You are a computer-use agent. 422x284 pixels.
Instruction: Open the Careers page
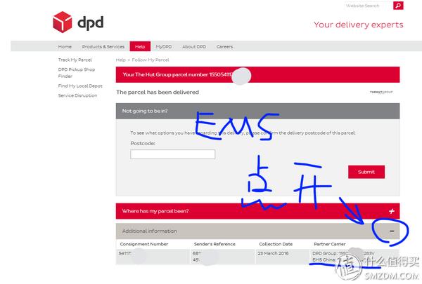(225, 46)
